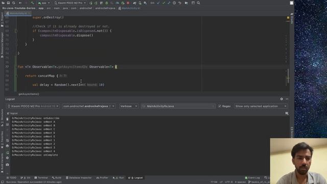Open the Database Inspector tab
This screenshot has height=184, width=327.
pos(79,178)
